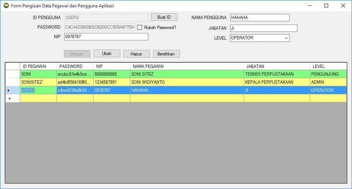The width and height of the screenshot is (352, 189).
Task: Click the TEKNISI PERPUSTAKAAN cell
Action: tap(276, 74)
